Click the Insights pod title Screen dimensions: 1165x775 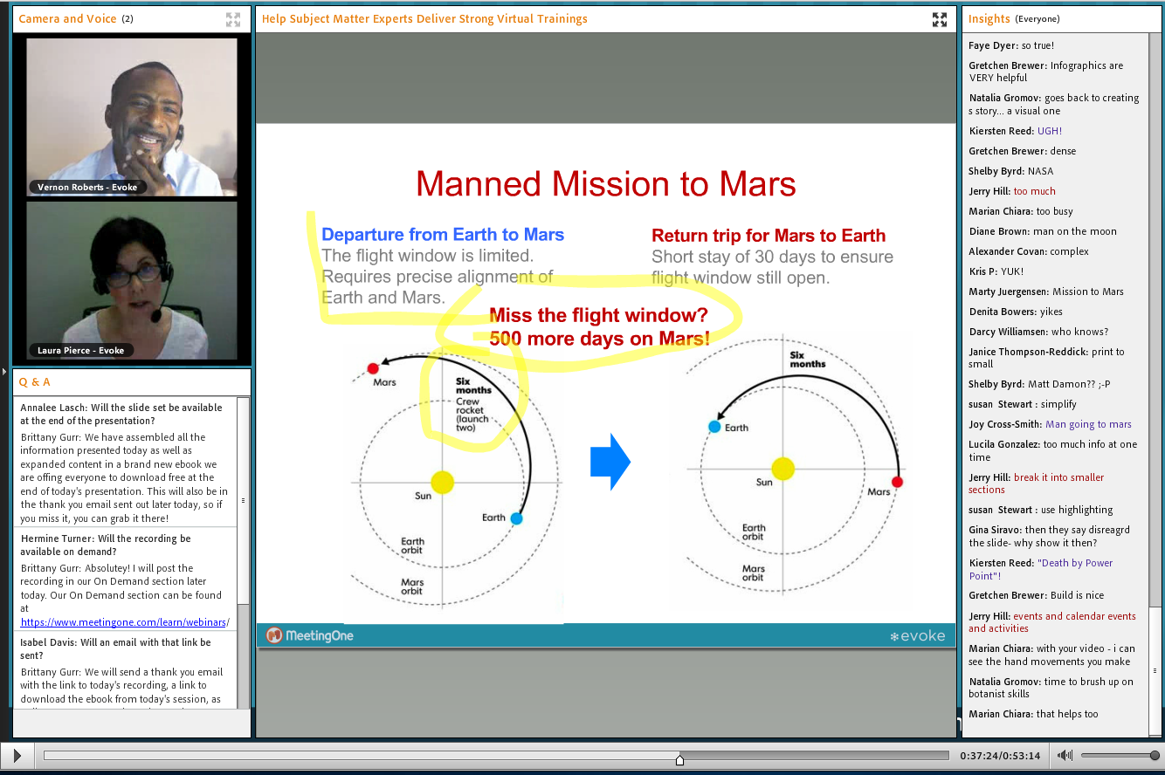point(989,19)
